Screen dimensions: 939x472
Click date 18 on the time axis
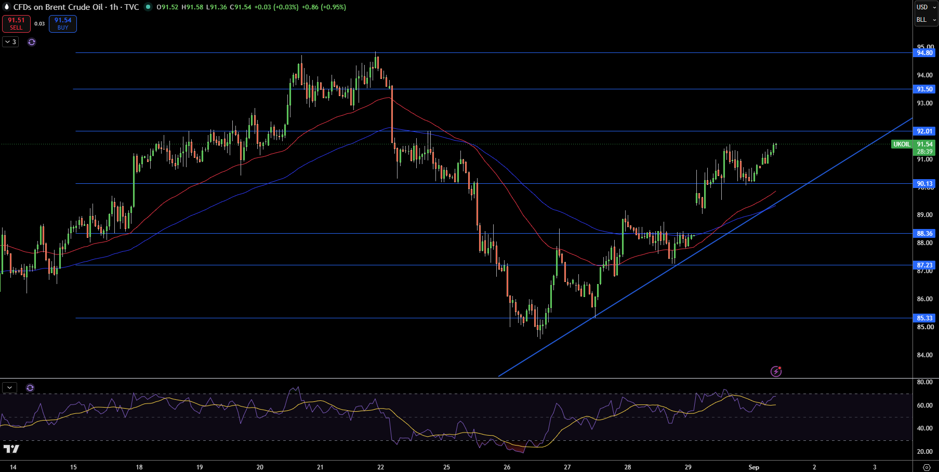click(139, 467)
